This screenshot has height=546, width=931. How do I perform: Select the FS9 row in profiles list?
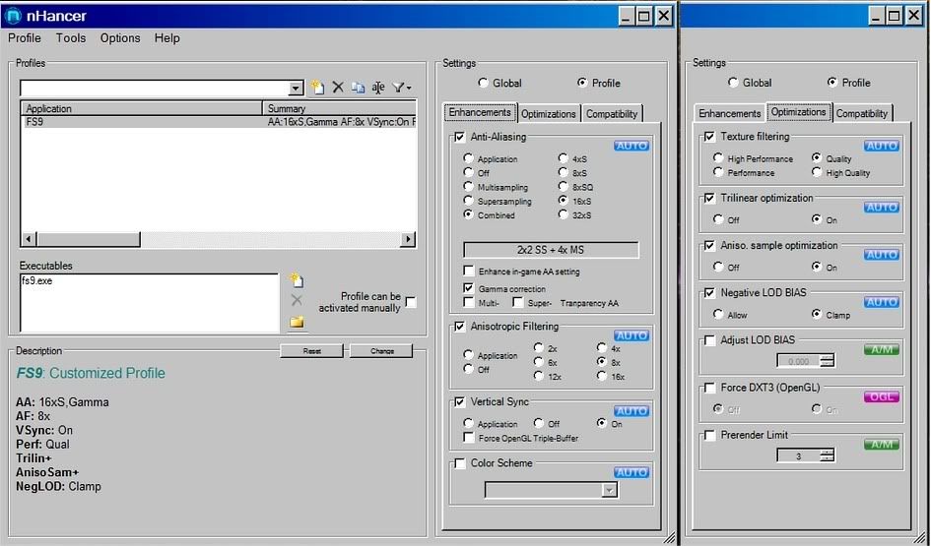pyautogui.click(x=138, y=122)
